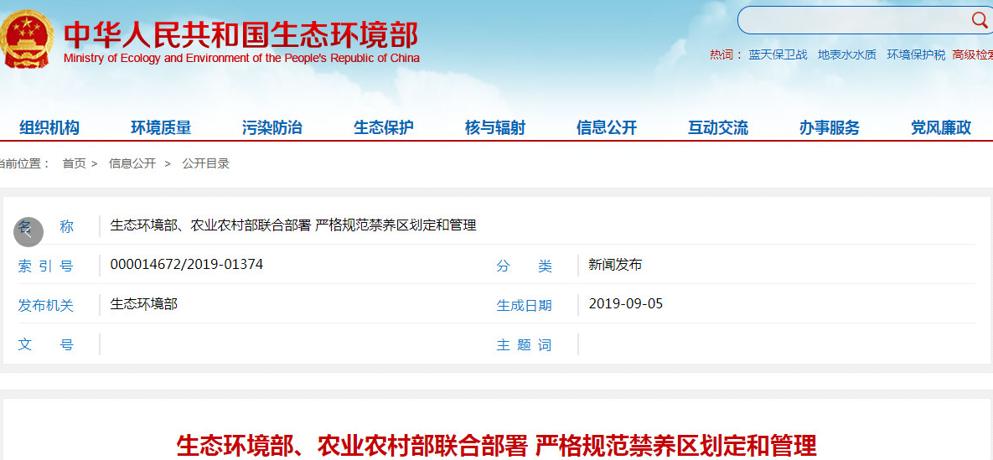The width and height of the screenshot is (993, 460).
Task: Open the 信息公开 menu
Action: (607, 127)
